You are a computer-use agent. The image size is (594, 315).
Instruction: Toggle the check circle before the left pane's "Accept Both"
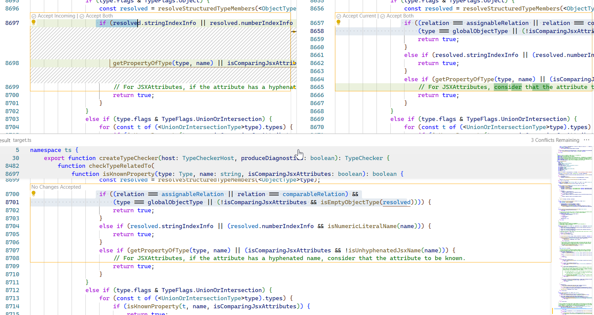coord(81,16)
